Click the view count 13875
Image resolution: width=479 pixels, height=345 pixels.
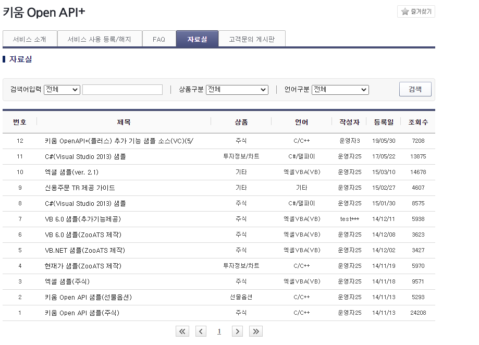pos(418,157)
